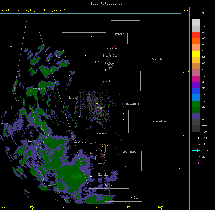Pick the purple 39-36 dBZ swatch
The width and height of the screenshot is (215, 210).
pos(196,85)
